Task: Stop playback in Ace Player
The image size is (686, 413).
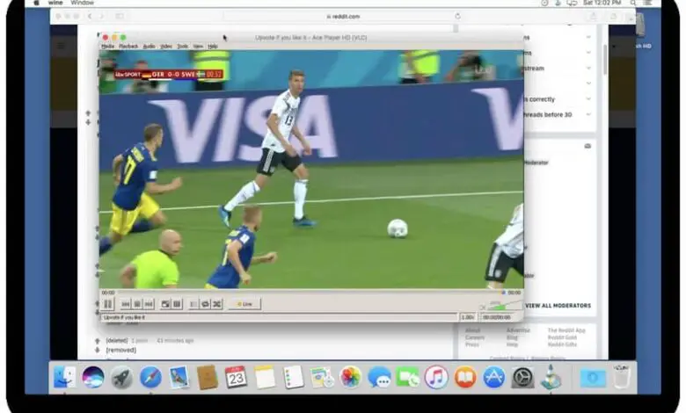Action: pos(137,304)
